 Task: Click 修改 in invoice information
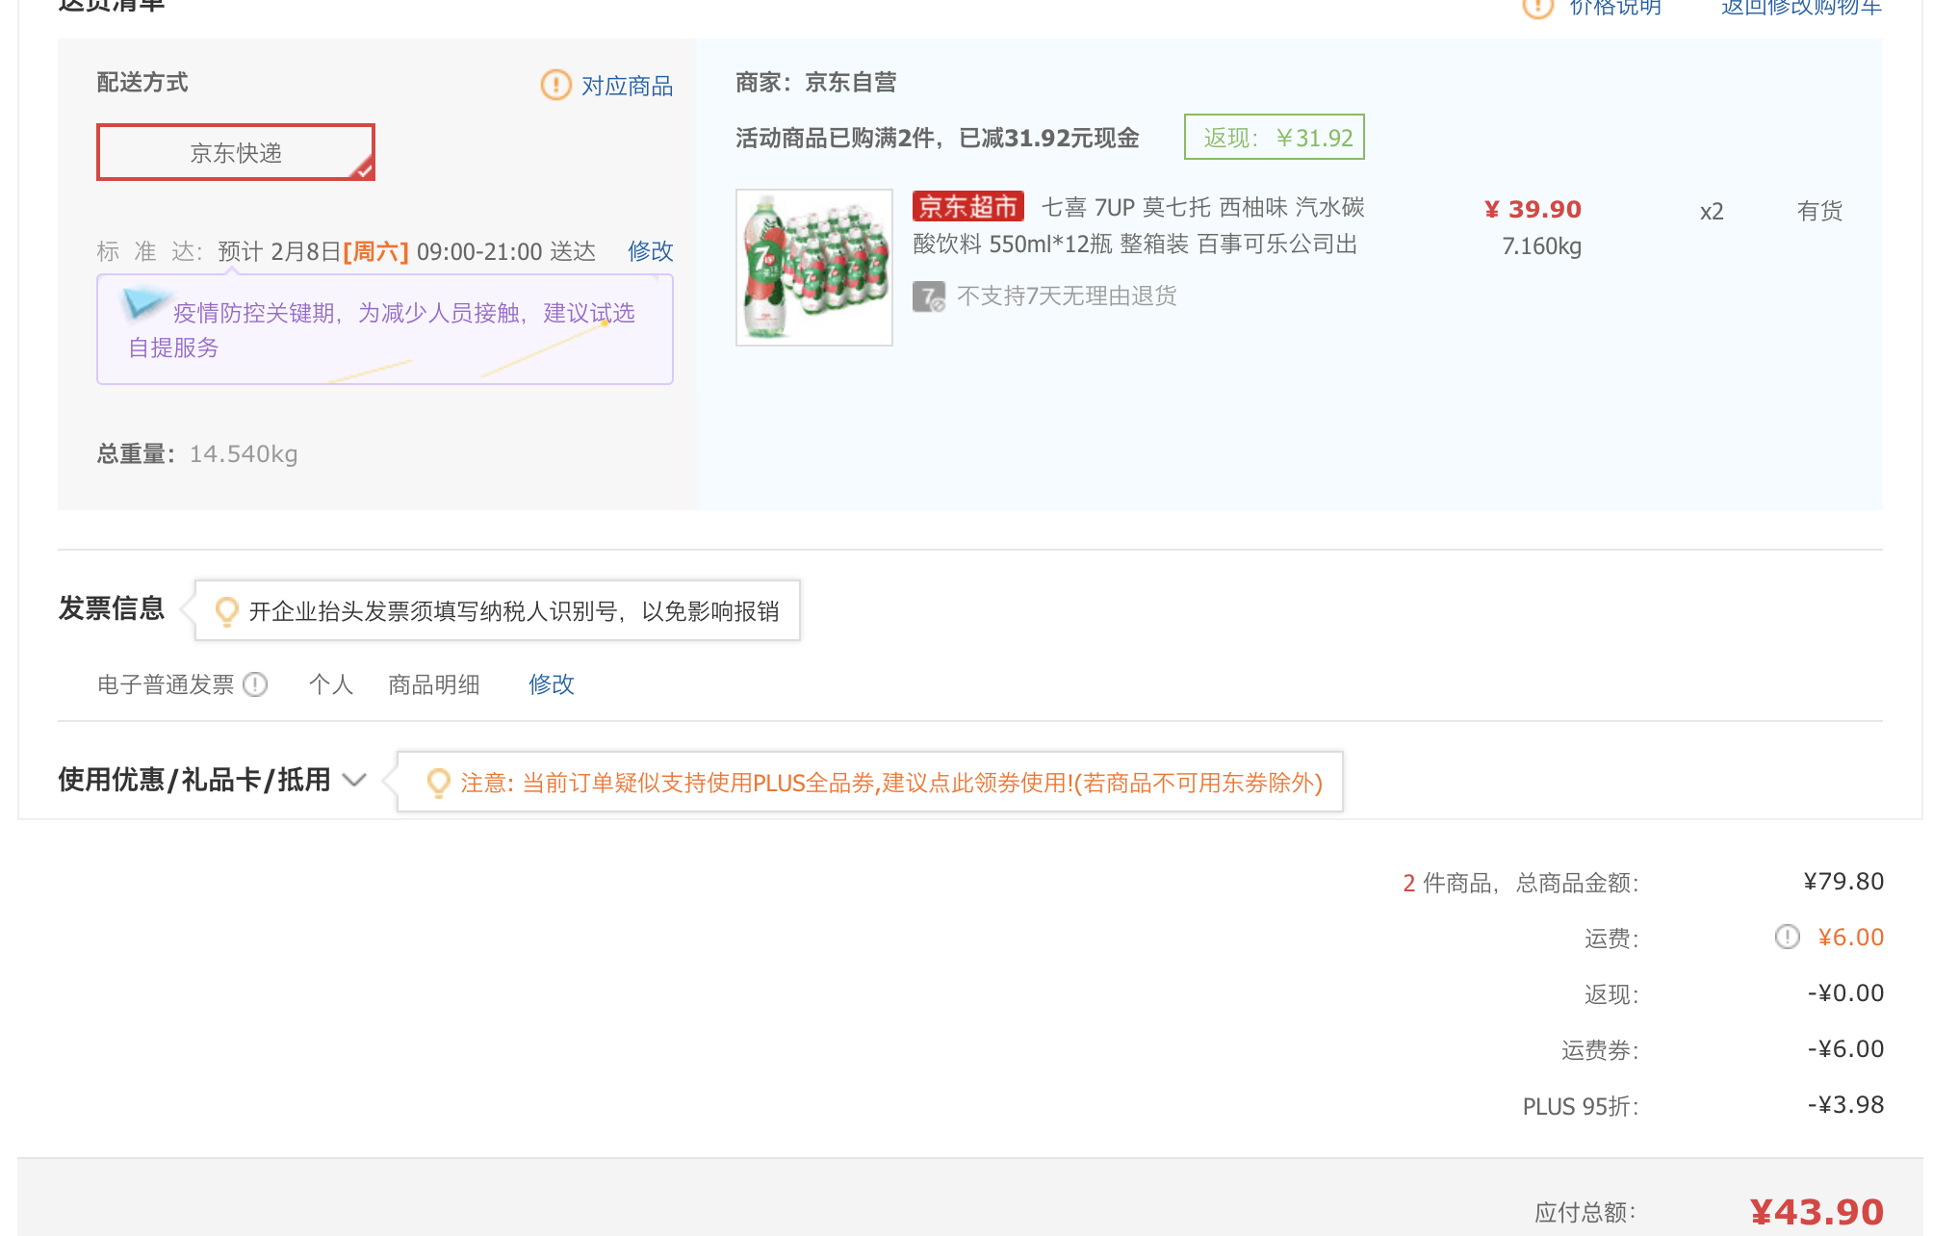[x=551, y=684]
